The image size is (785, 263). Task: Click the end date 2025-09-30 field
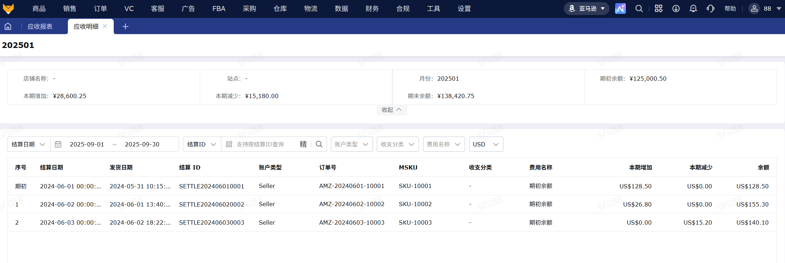point(142,144)
